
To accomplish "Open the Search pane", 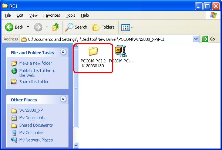I will tap(76, 27).
